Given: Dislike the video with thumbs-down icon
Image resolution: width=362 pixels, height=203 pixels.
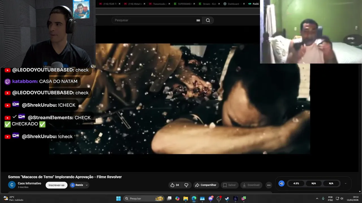Looking at the screenshot, I should point(186,185).
